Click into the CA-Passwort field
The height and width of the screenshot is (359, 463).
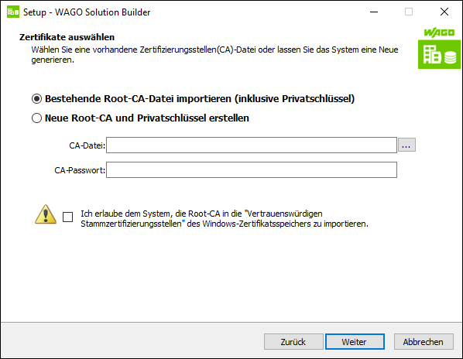click(x=252, y=170)
